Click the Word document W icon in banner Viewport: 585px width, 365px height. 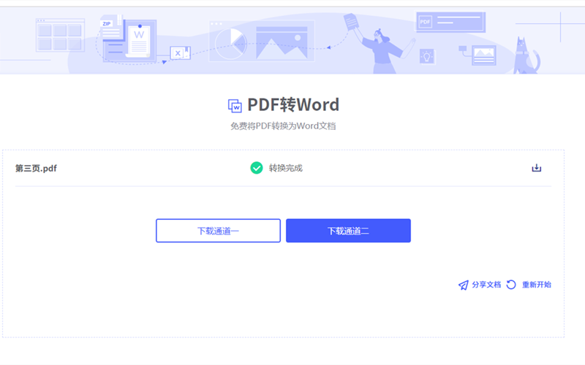click(139, 35)
